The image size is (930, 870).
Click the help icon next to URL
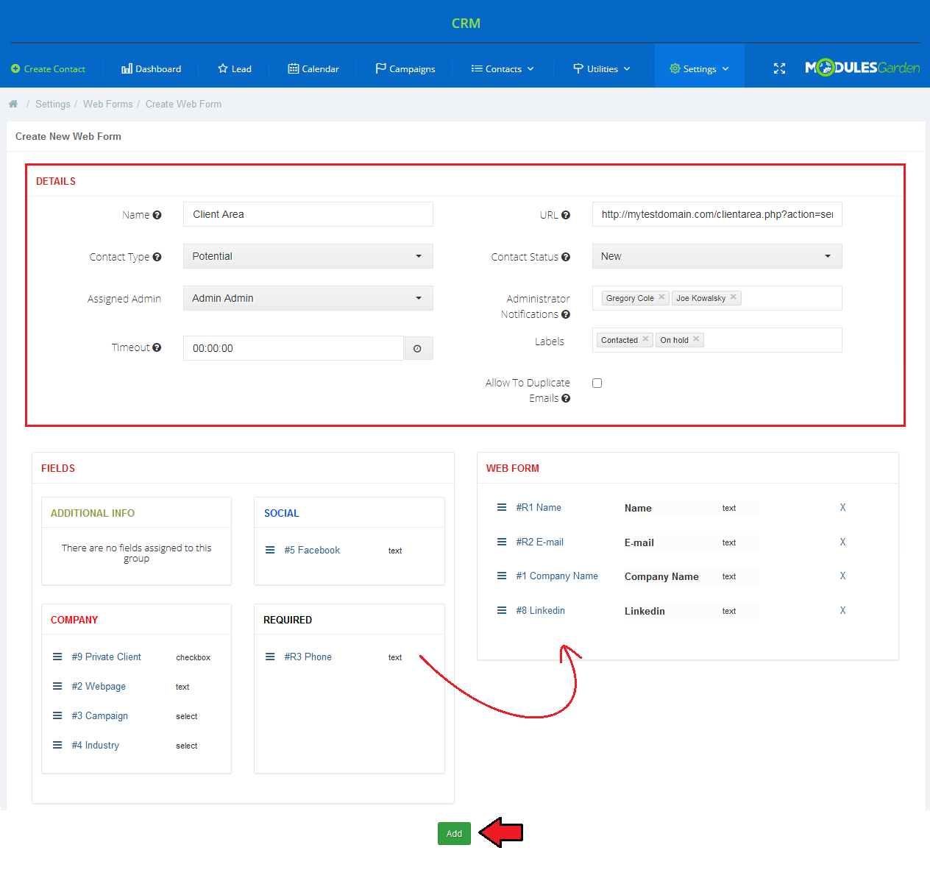click(566, 215)
